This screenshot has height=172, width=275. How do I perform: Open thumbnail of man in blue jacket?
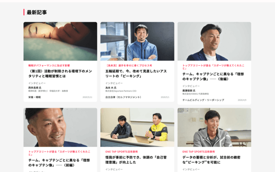pos(137,41)
